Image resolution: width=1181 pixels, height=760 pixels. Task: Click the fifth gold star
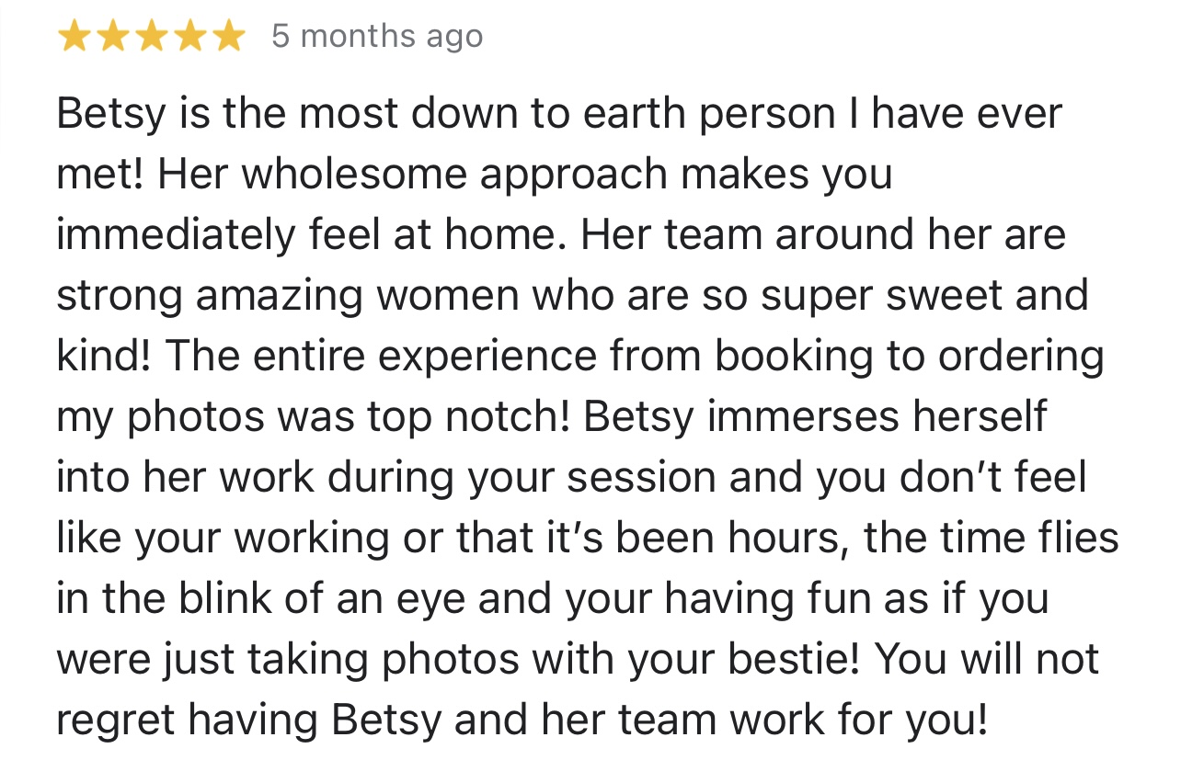click(226, 37)
